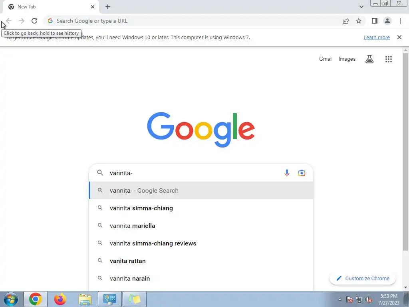
Task: Open the sticky notes taskbar icon
Action: click(x=135, y=299)
